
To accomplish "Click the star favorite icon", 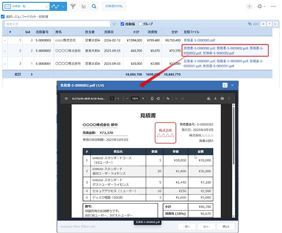I will pyautogui.click(x=114, y=24).
